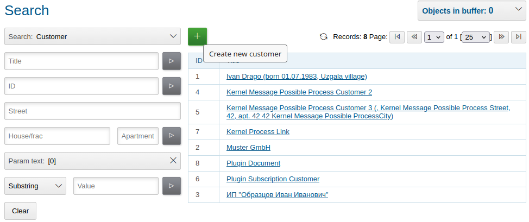Open page number select
This screenshot has height=222, width=529.
point(434,37)
